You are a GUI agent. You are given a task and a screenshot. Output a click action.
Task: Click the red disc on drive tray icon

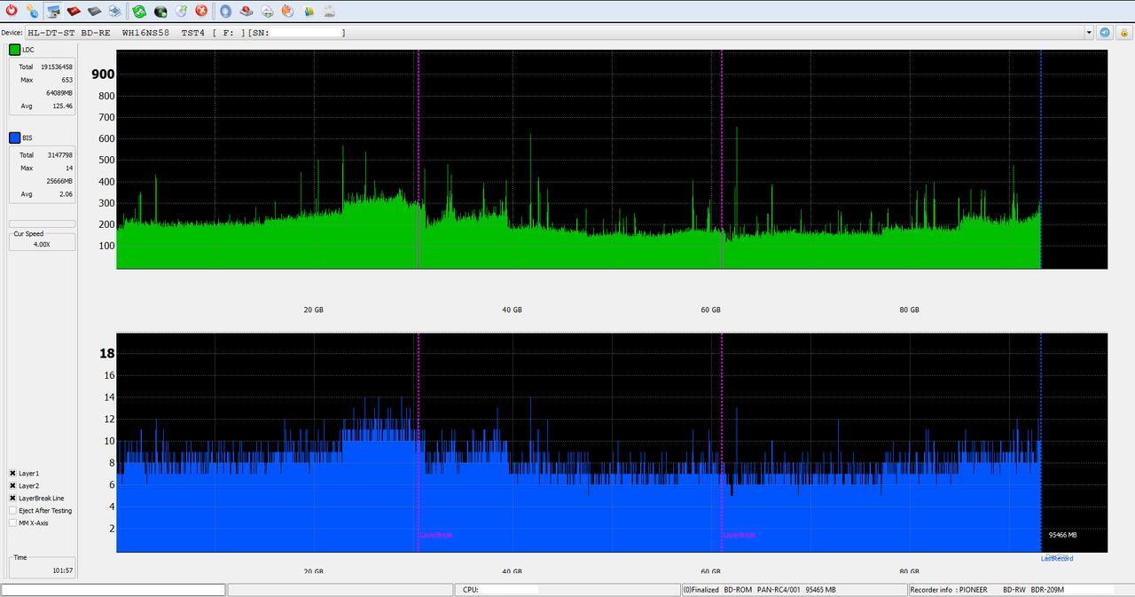(x=247, y=11)
